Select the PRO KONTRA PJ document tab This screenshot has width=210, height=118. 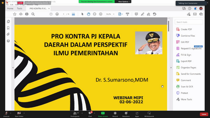click(38, 9)
